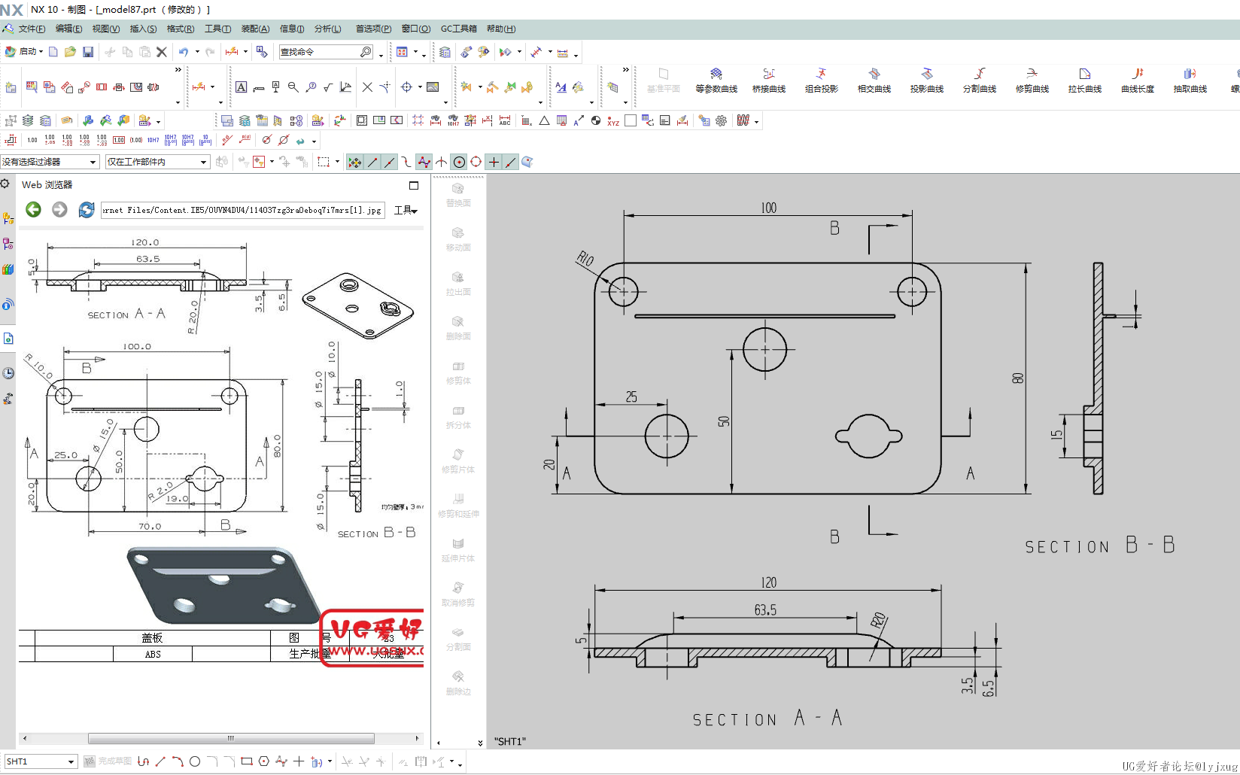Open the GC工具箱 menu

point(459,29)
